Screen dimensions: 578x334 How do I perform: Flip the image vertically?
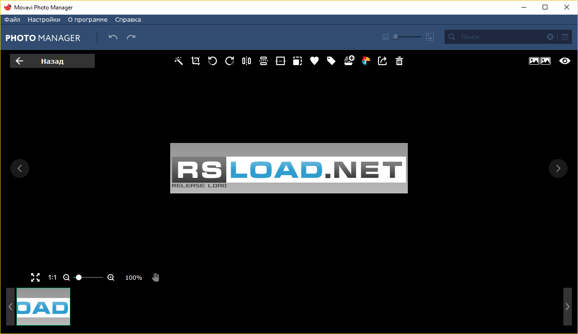pos(264,61)
